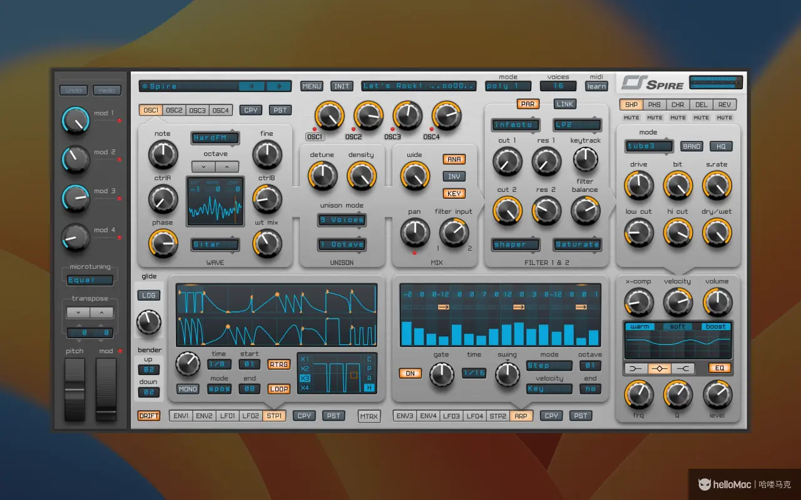The width and height of the screenshot is (801, 500).
Task: Click the Spire preset name display
Action: pyautogui.click(x=188, y=86)
